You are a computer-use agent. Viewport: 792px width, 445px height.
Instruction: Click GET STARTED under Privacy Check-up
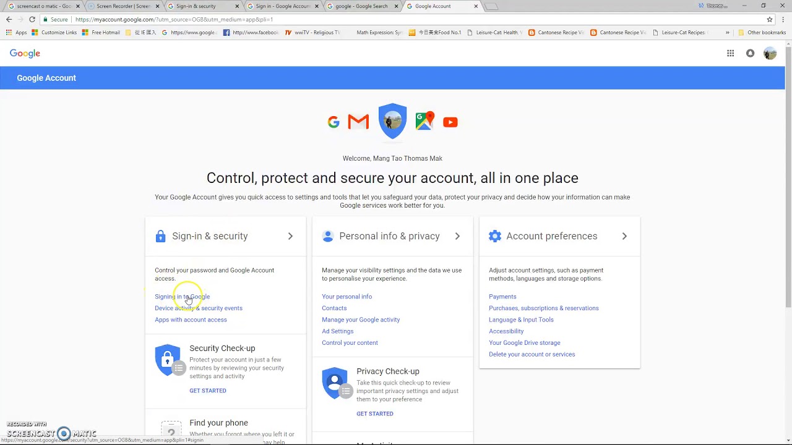click(375, 414)
